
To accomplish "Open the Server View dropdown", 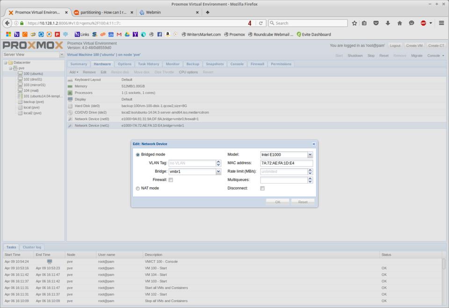I will [62, 54].
